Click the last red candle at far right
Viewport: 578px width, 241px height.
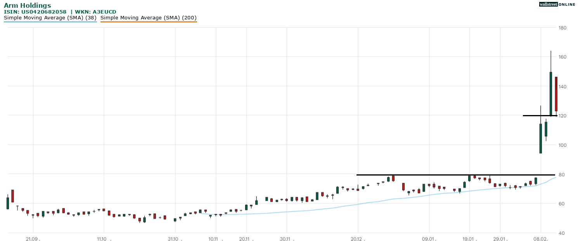click(x=556, y=94)
